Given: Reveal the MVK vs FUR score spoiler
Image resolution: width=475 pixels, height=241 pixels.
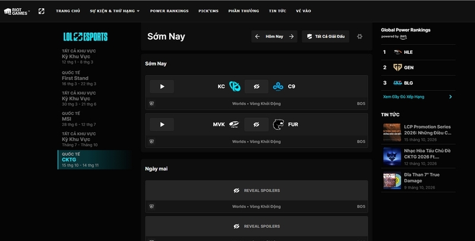Looking at the screenshot, I should pos(256,124).
